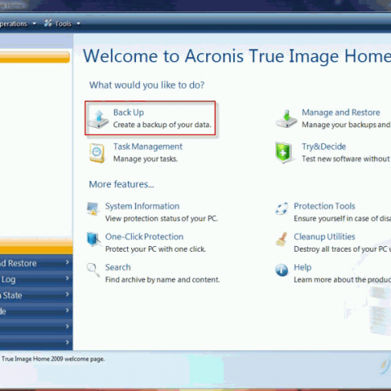Click the green Try&Decide shield icon

coord(283,152)
